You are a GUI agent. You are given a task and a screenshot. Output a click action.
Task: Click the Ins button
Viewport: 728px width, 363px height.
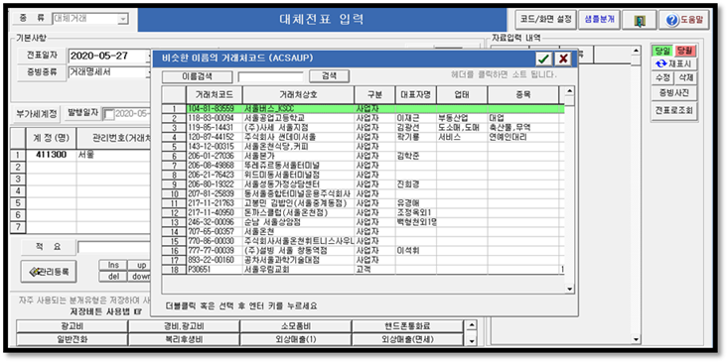coord(113,265)
